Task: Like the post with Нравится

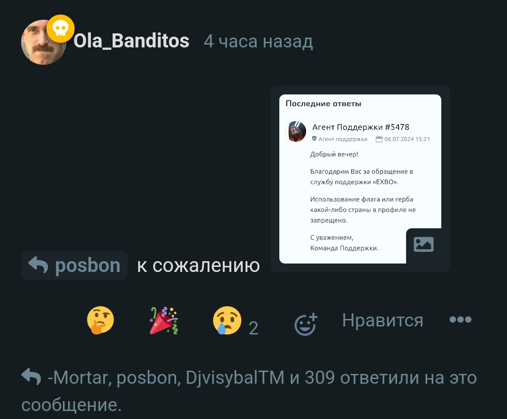Action: [383, 320]
